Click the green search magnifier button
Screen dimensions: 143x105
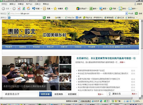44,17
